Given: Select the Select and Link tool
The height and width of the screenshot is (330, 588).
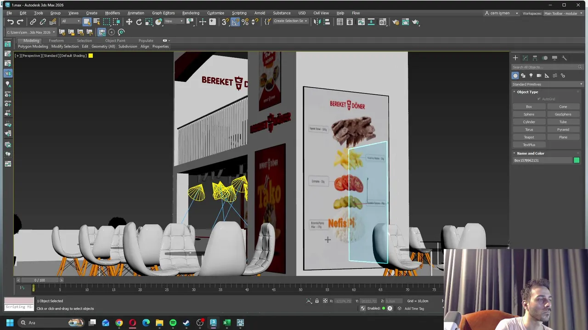Looking at the screenshot, I should pos(33,22).
